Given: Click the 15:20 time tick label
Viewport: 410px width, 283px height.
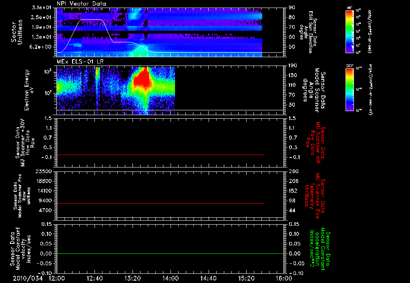Looking at the screenshot, I should 246,278.
